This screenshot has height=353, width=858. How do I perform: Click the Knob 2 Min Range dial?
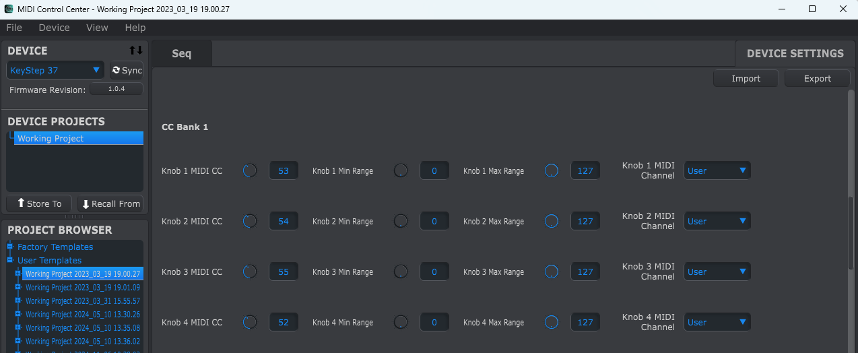401,221
